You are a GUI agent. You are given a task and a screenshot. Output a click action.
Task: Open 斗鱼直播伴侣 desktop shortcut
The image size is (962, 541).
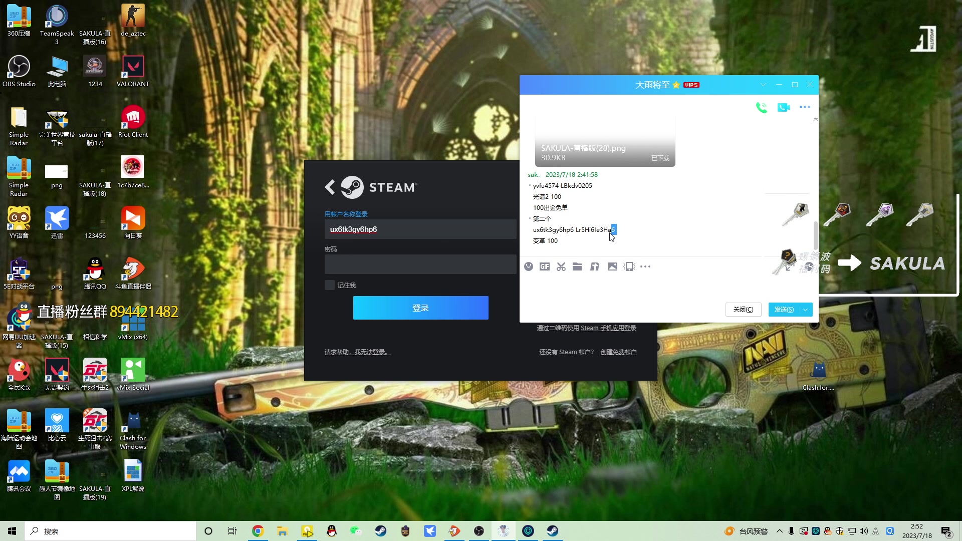coord(133,274)
